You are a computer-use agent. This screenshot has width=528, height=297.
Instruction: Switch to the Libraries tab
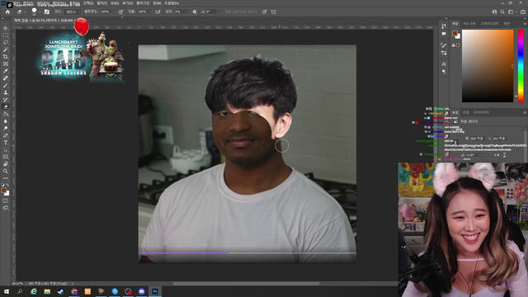point(481,112)
